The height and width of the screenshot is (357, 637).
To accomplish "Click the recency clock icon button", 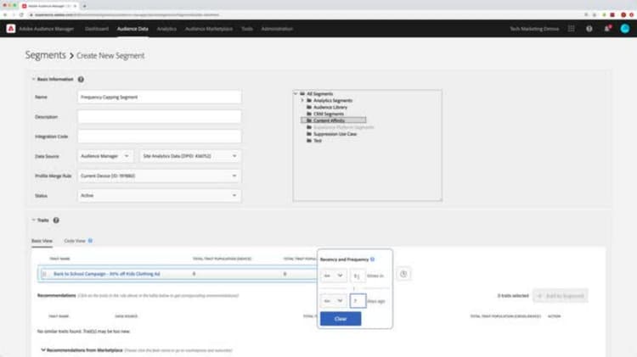I will (403, 274).
